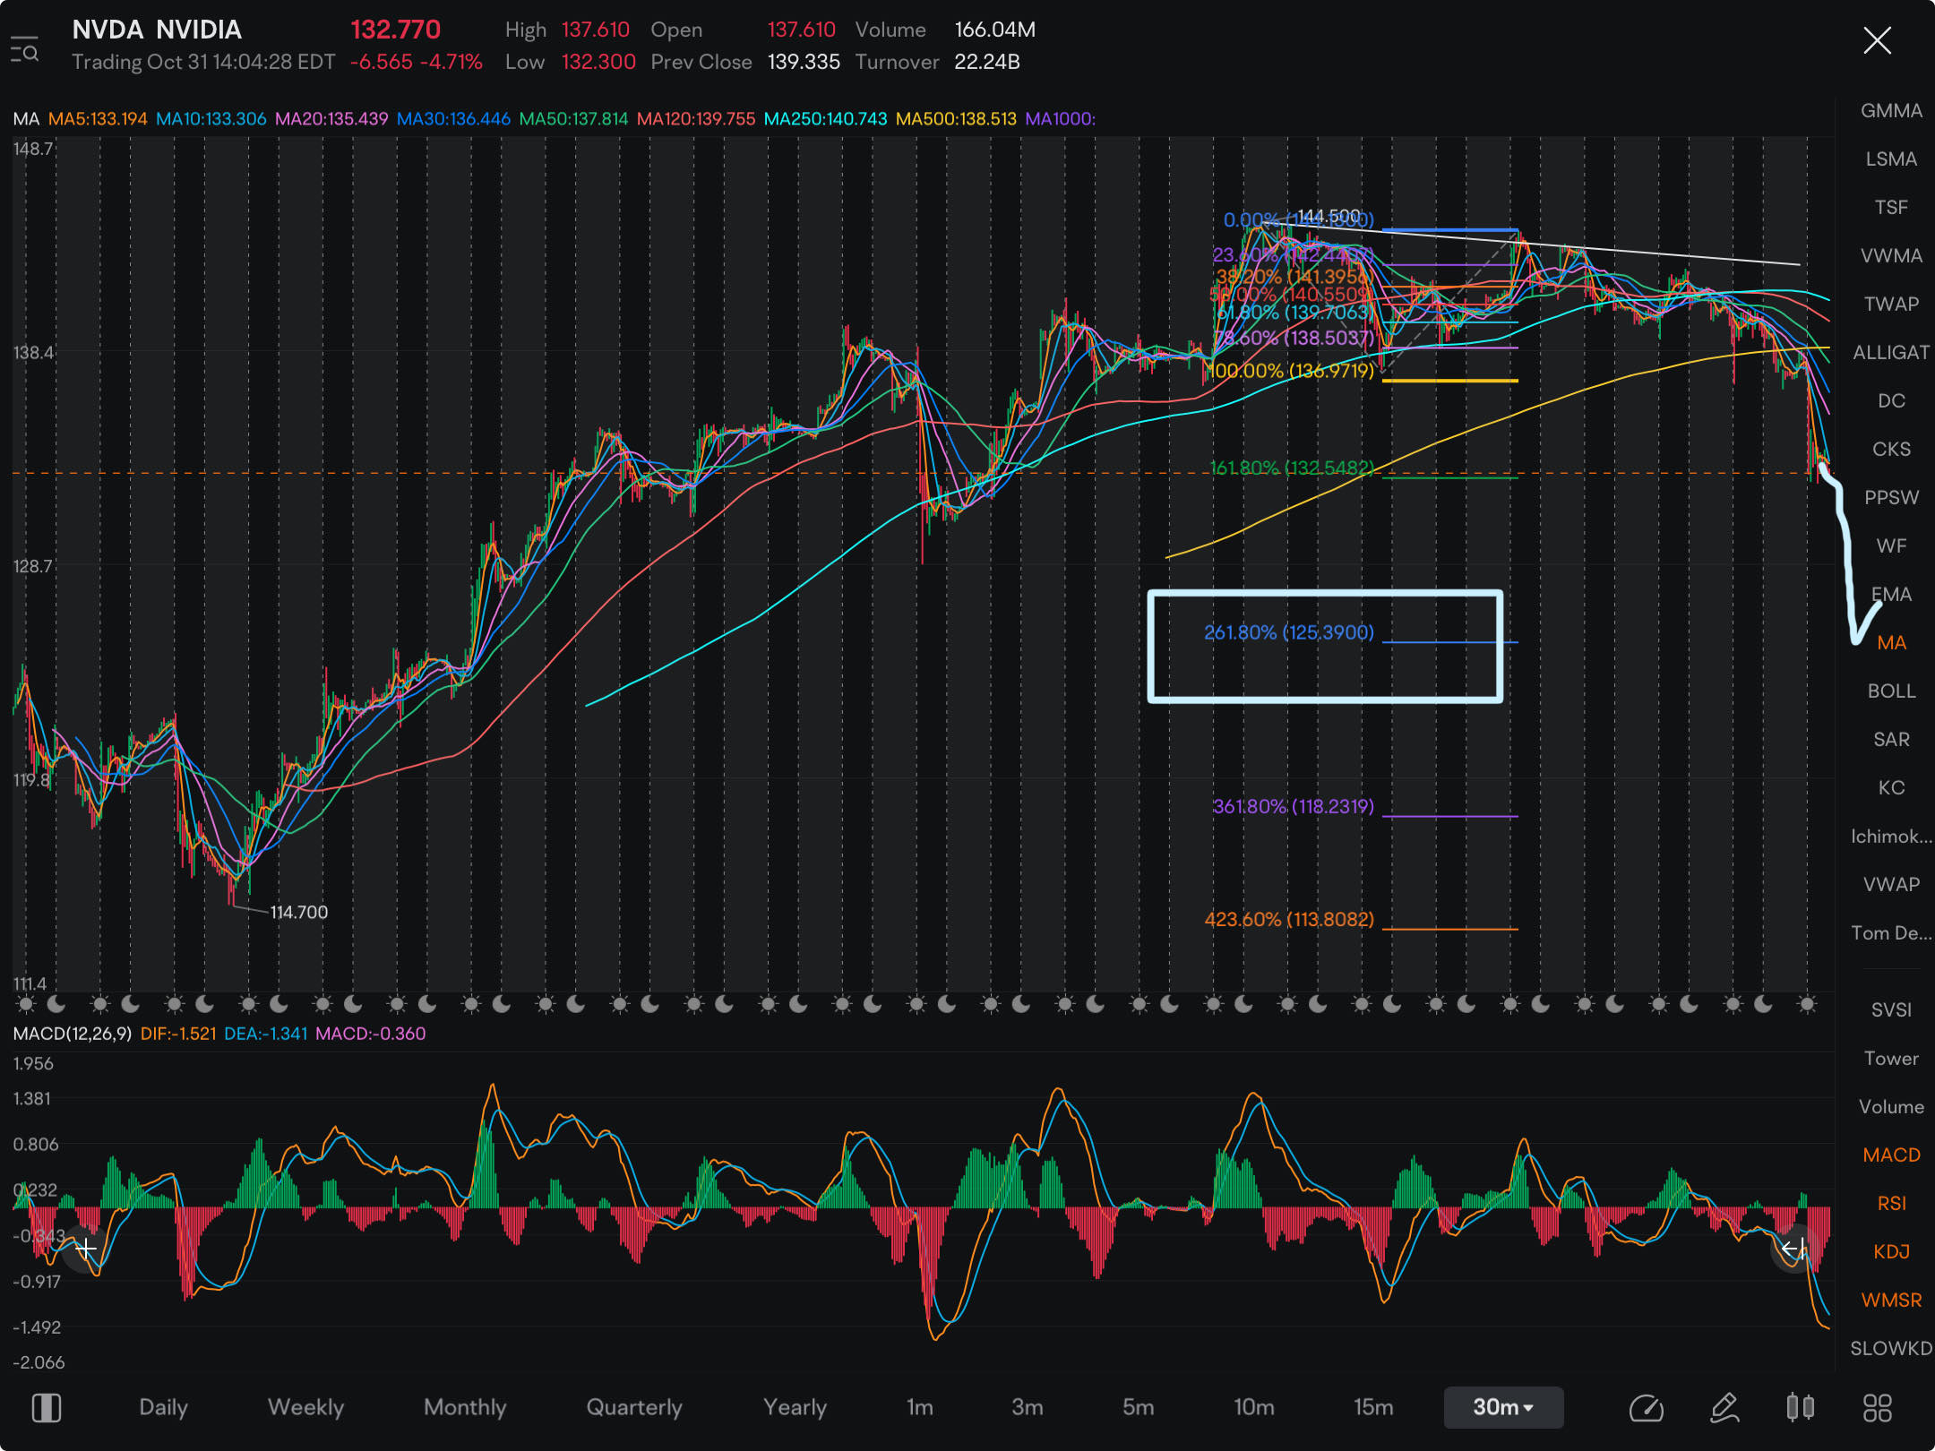
Task: Enable the LSMA indicator
Action: click(x=1891, y=159)
